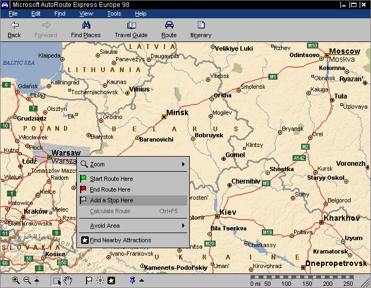
Task: Expand the pushpin up-arrow menu
Action: click(x=141, y=280)
